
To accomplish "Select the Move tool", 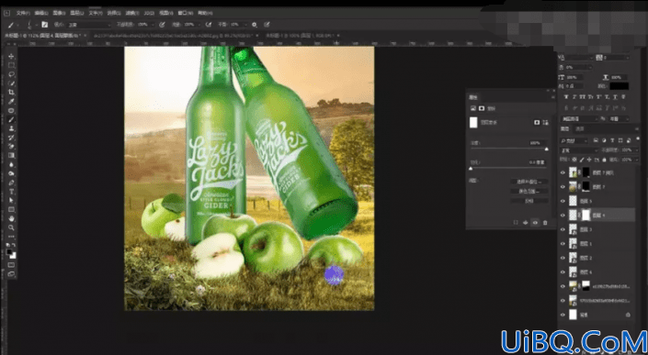I will coord(12,56).
